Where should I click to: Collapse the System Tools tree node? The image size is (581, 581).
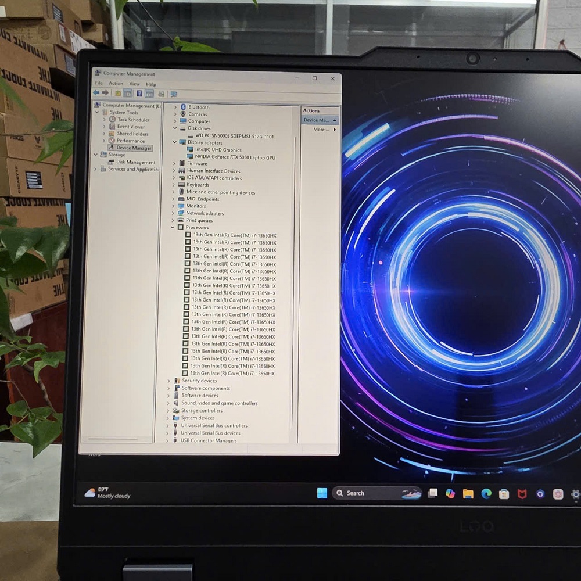[x=97, y=112]
